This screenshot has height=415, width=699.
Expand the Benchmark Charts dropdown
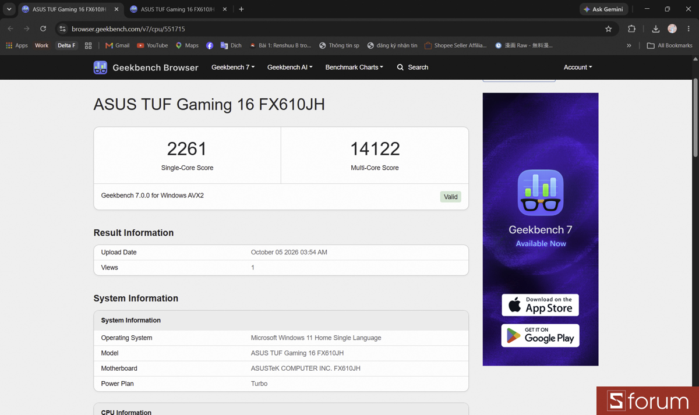[354, 68]
